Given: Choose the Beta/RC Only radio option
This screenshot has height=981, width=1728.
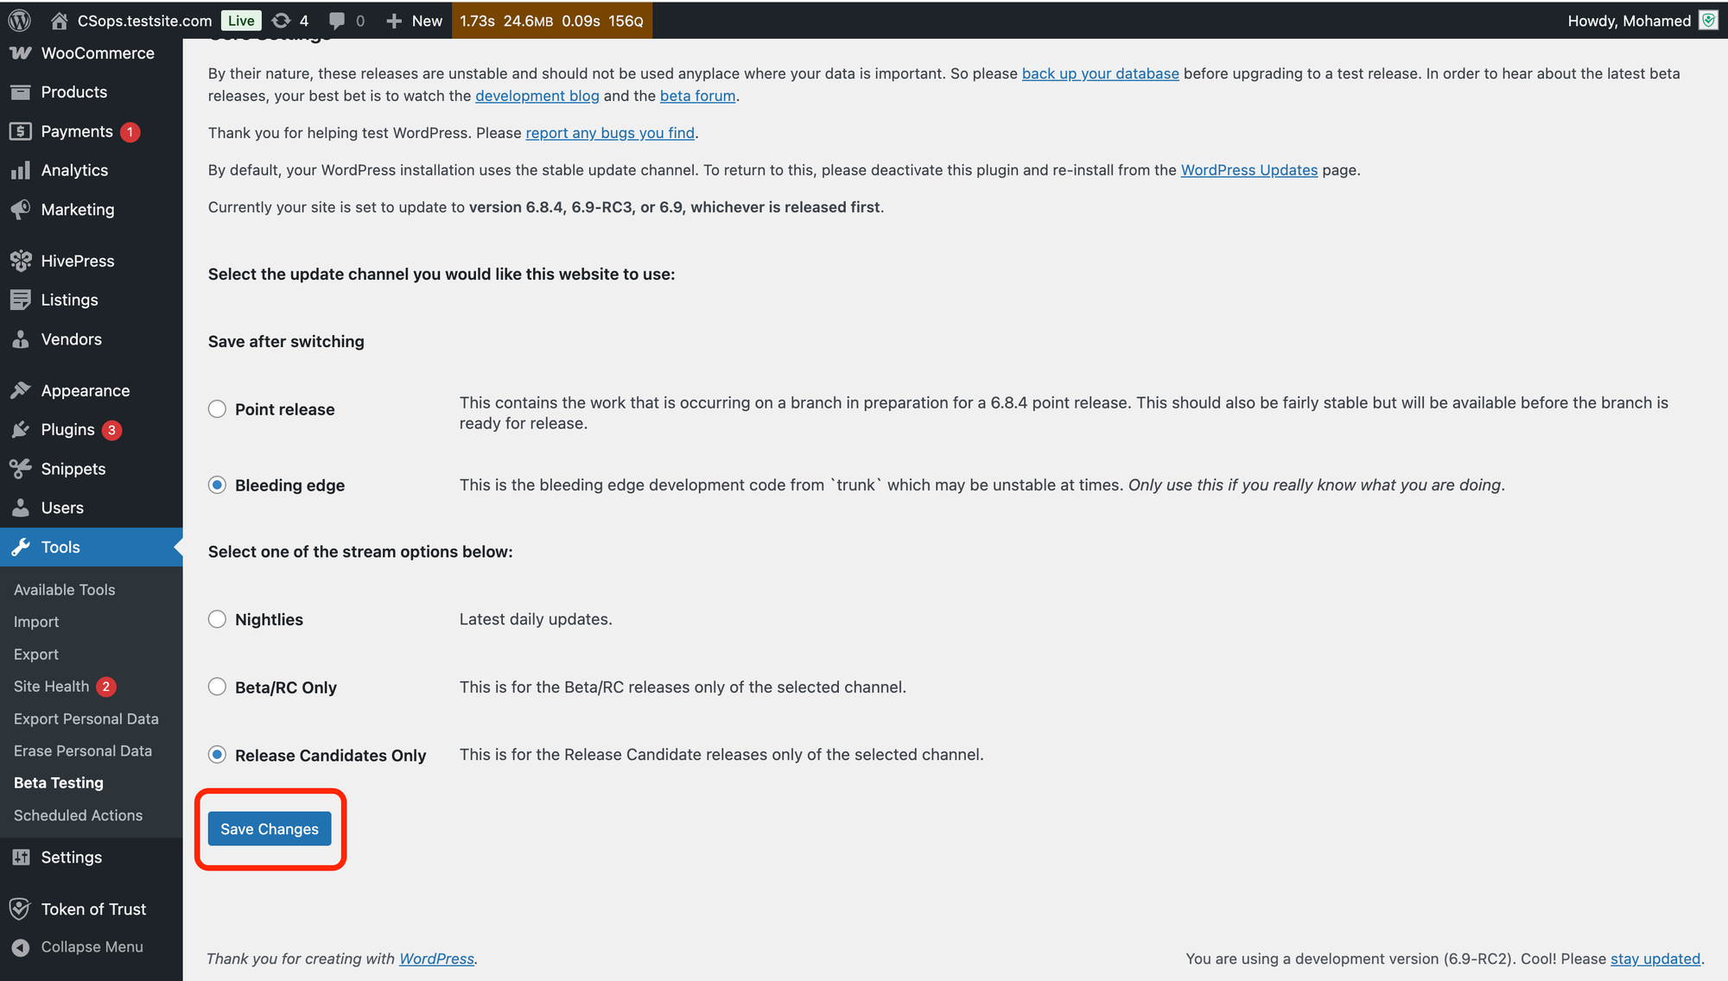Looking at the screenshot, I should pos(218,687).
